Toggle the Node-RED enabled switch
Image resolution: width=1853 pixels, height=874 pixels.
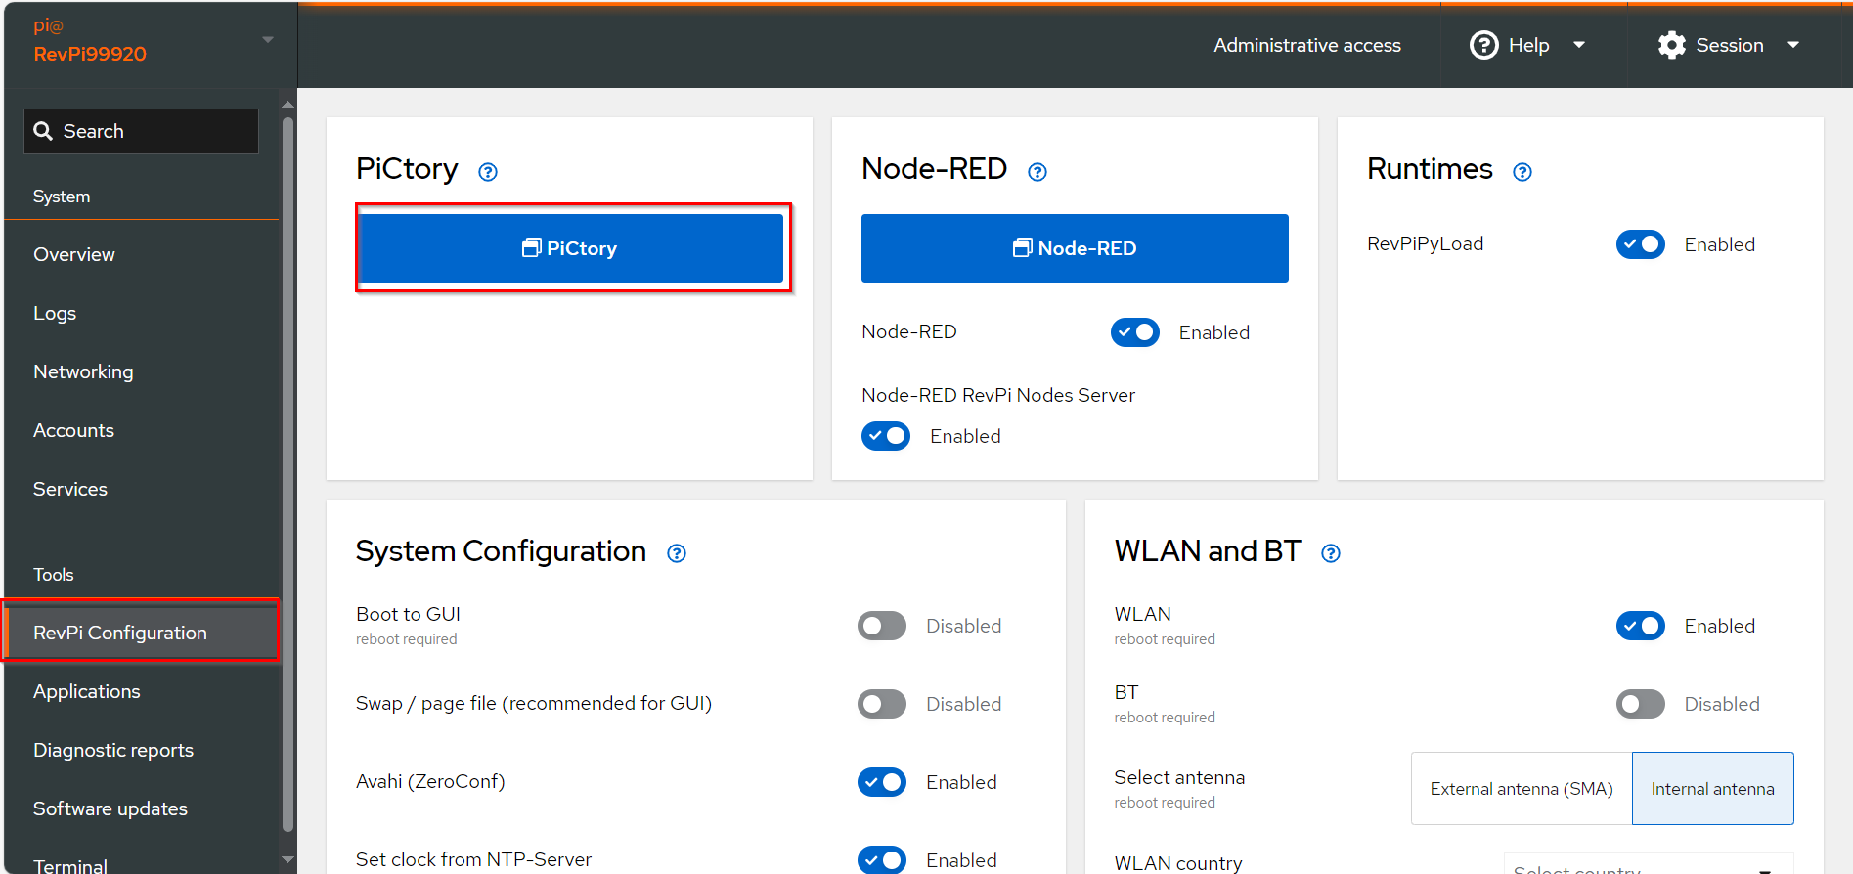pyautogui.click(x=1135, y=332)
